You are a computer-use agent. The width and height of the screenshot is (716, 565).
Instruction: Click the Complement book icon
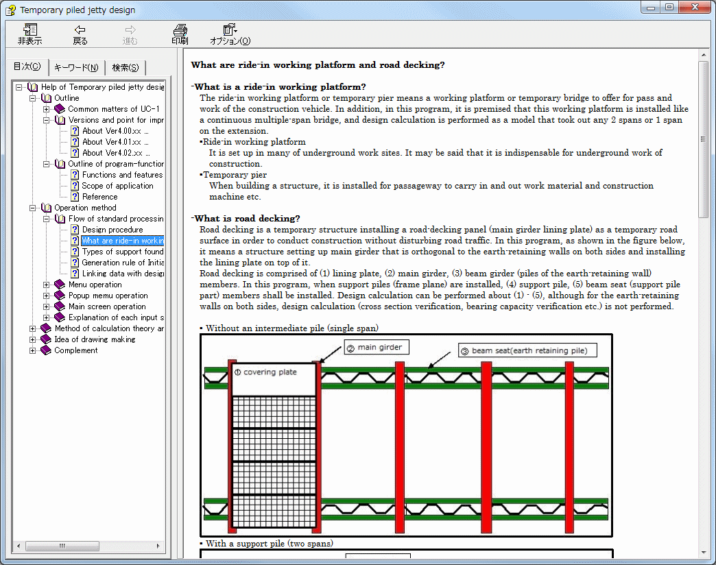tap(46, 350)
